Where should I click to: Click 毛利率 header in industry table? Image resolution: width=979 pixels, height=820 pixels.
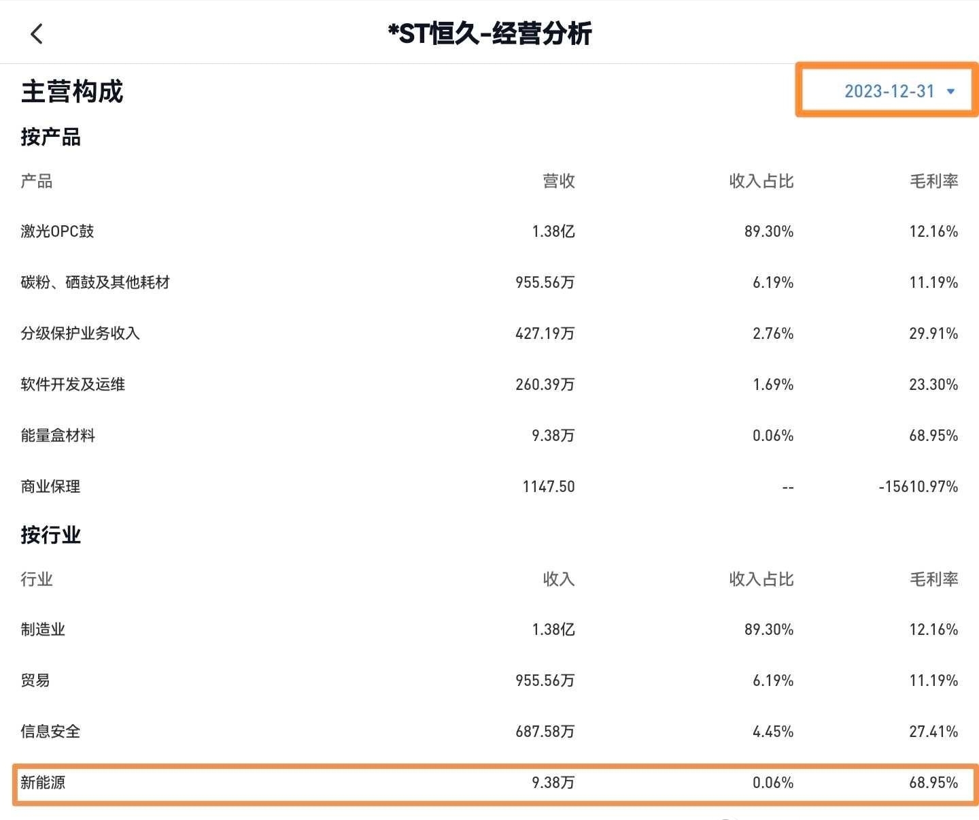point(934,579)
